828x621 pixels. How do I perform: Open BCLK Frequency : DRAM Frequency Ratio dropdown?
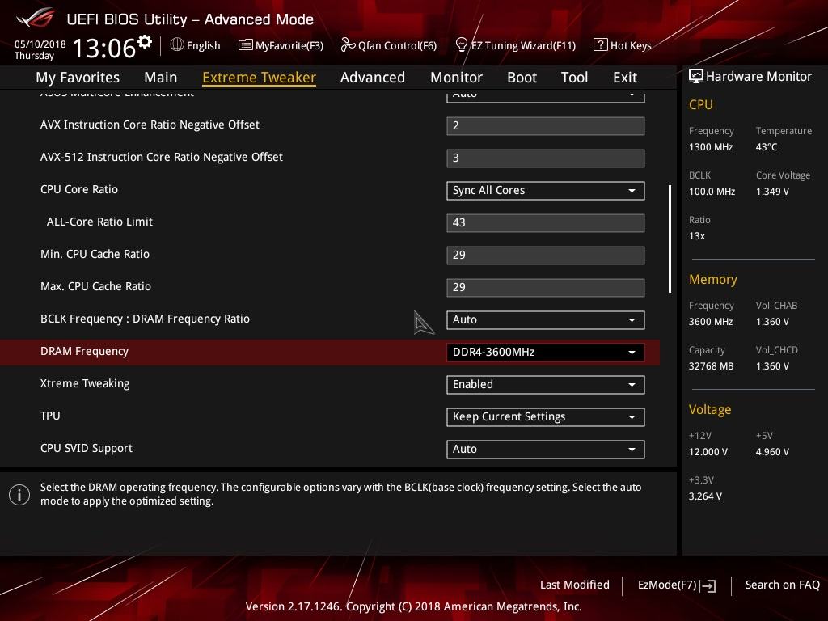tap(546, 320)
